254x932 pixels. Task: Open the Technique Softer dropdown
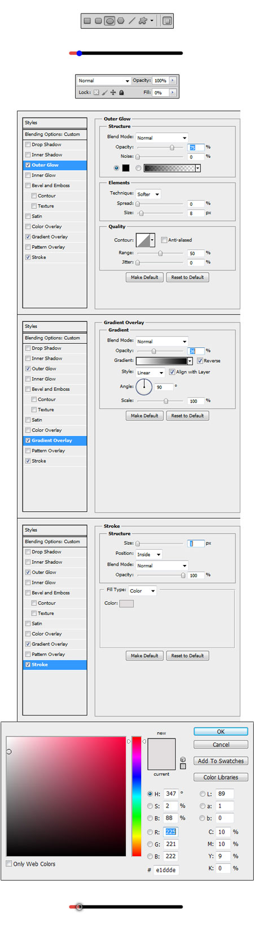tap(148, 194)
